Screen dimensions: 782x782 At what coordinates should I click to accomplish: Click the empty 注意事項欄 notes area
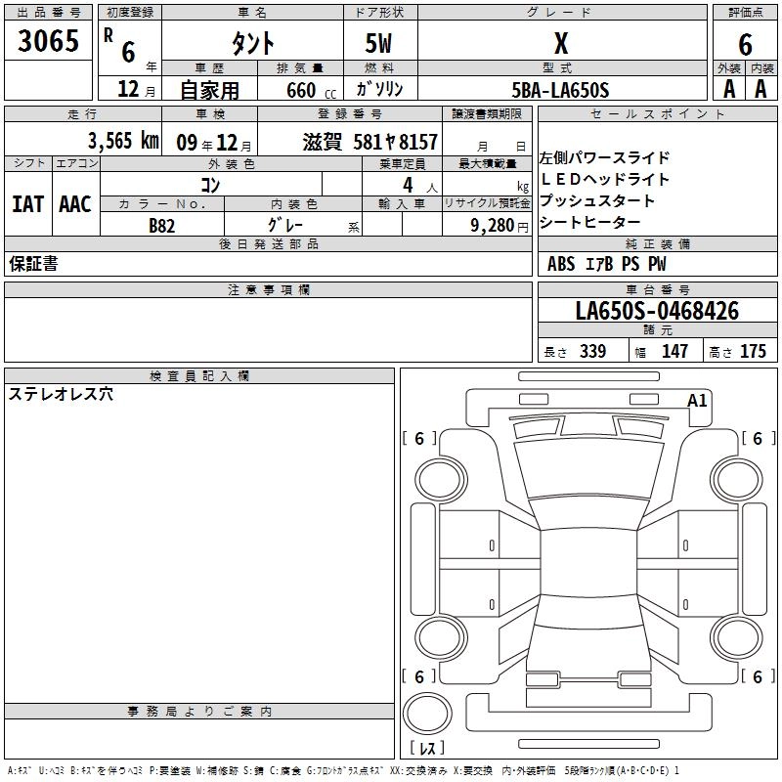pos(268,330)
